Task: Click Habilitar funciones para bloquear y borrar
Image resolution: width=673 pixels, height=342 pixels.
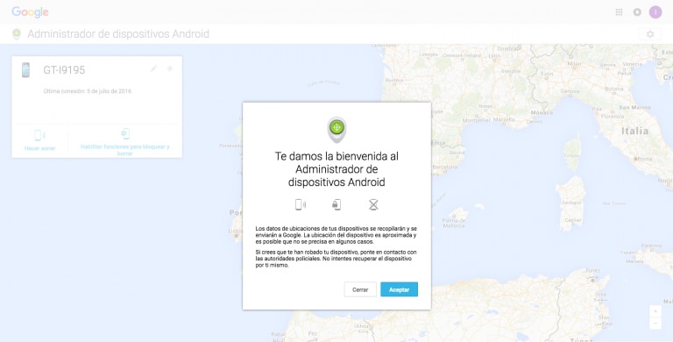Action: 125,142
